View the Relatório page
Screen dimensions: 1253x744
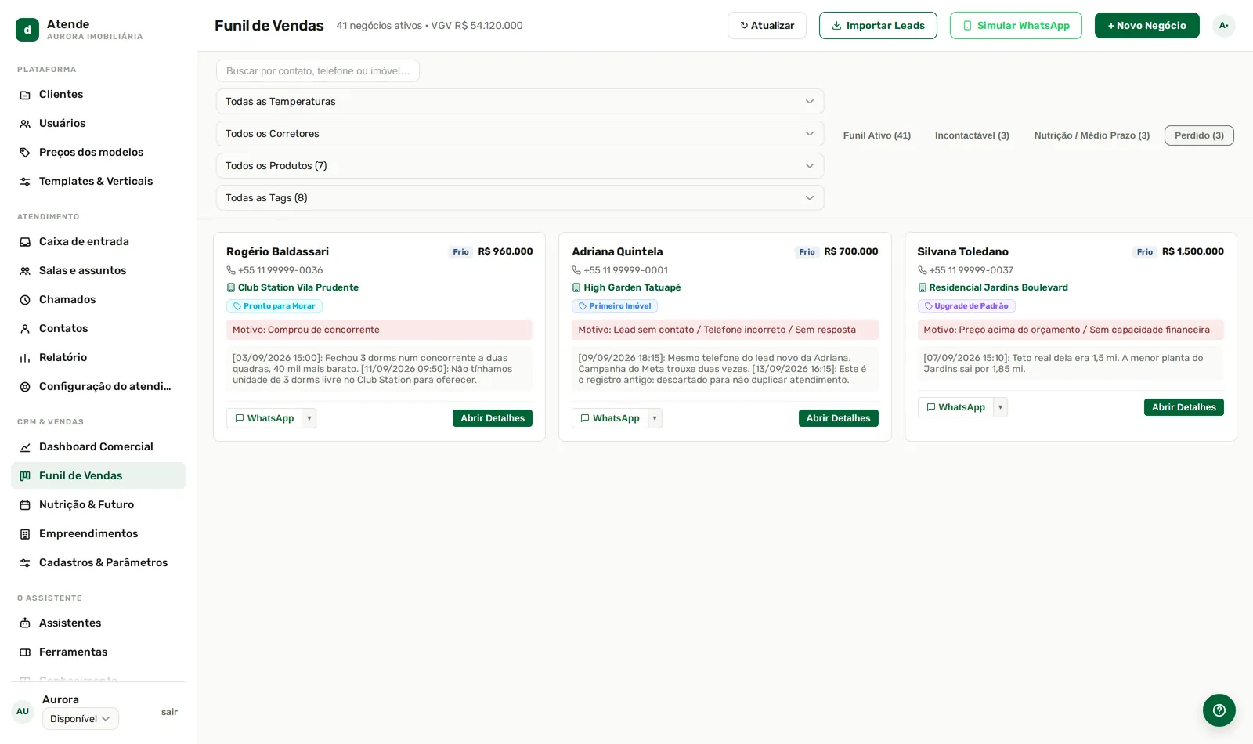98,358
